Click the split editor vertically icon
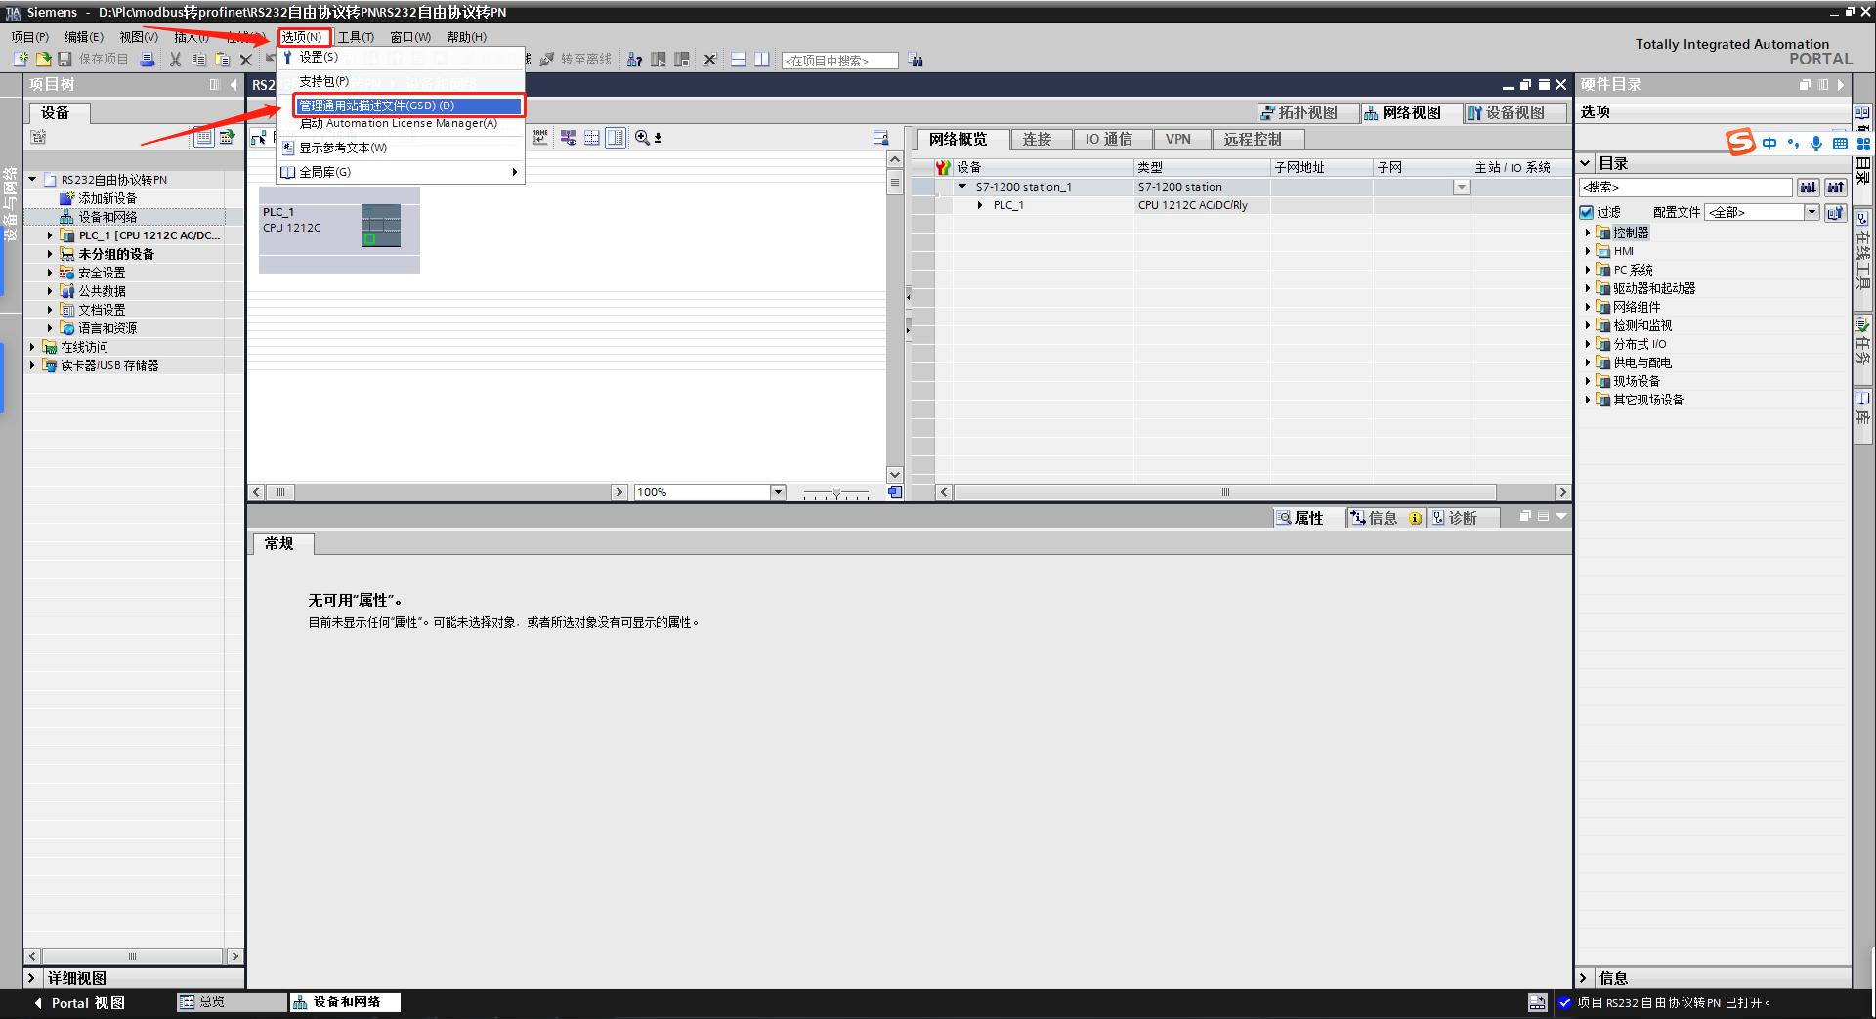 pyautogui.click(x=762, y=60)
